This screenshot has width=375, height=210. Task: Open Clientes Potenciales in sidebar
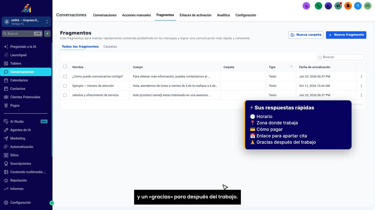pos(26,97)
